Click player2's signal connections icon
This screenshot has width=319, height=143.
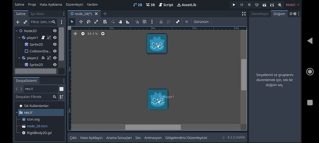point(43,58)
